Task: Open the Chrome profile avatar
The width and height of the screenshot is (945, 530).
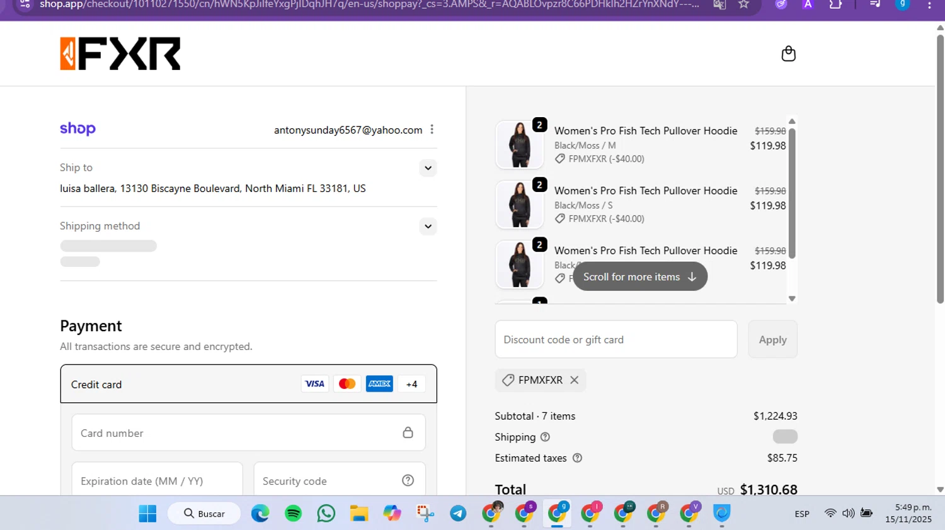Action: [x=902, y=4]
